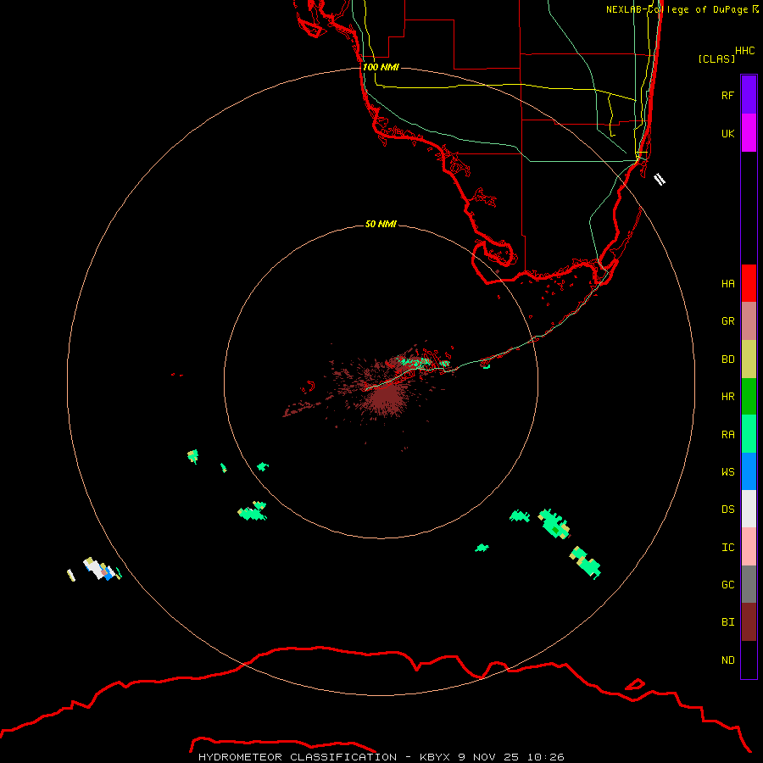The image size is (763, 763).
Task: Click the HA red legend swatch
Action: click(749, 283)
